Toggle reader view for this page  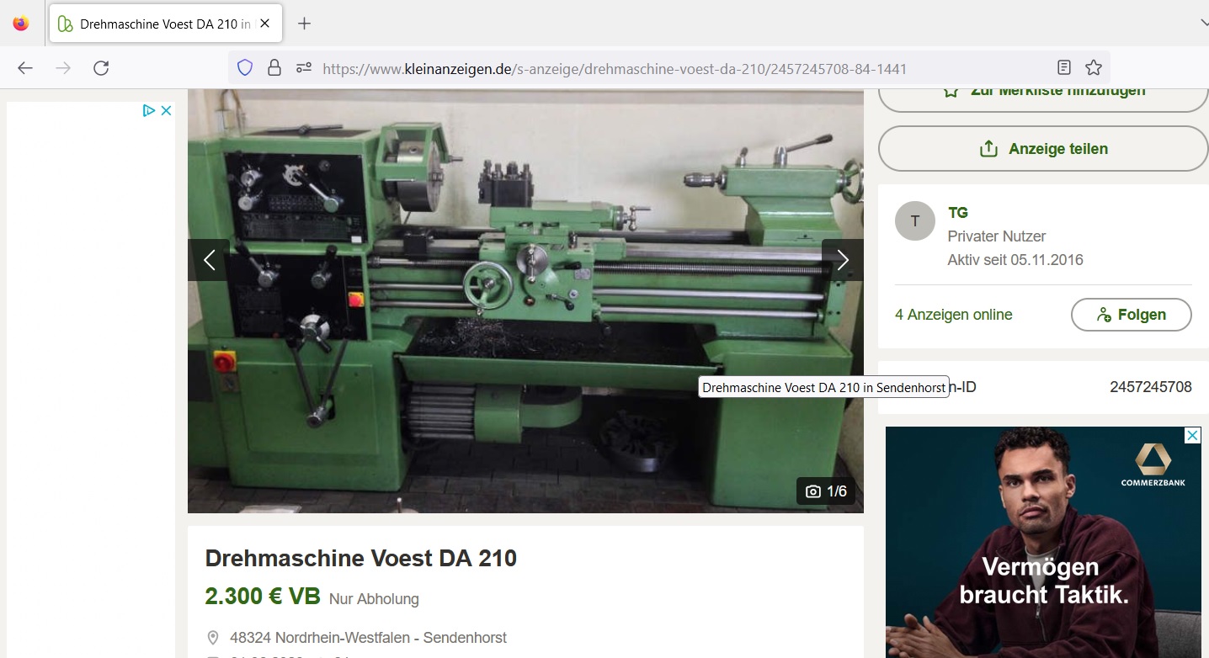click(1064, 68)
